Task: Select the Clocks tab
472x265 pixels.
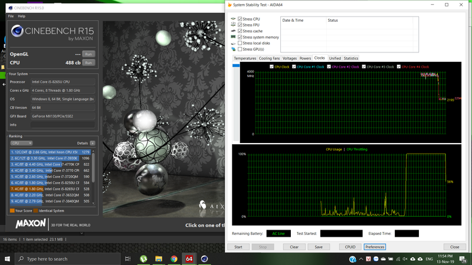Action: (x=319, y=58)
